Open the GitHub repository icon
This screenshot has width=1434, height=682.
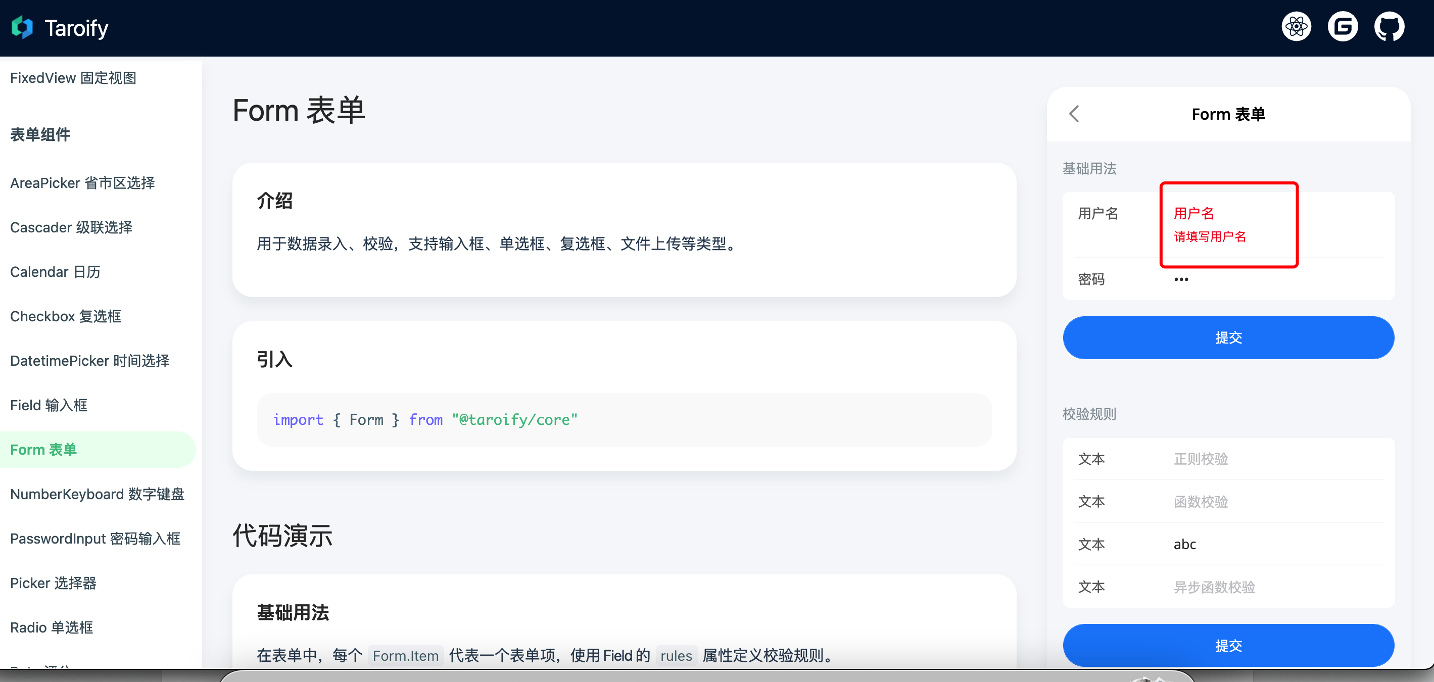(1389, 27)
